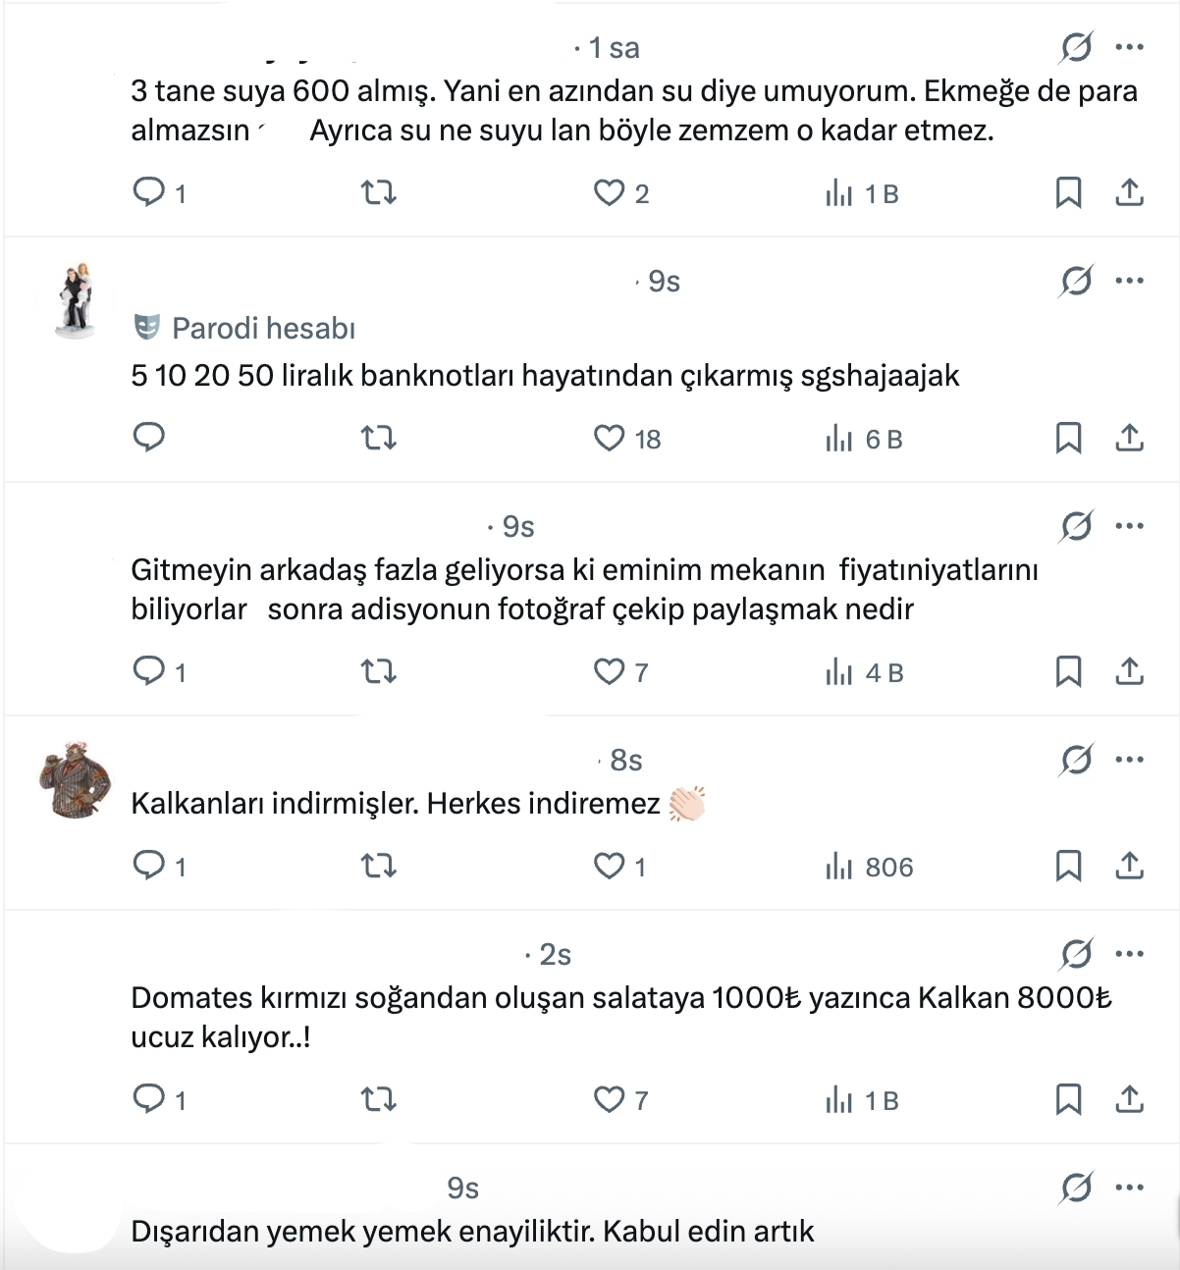Like the 'Kalkanları indirmişler' tweet
This screenshot has width=1180, height=1270.
point(610,866)
